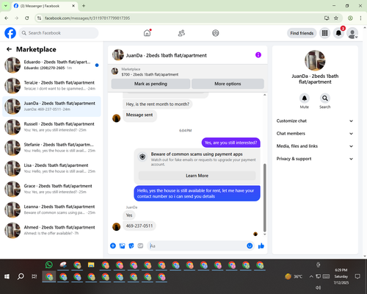The image size is (367, 294).
Task: Click the chat messages scrollbar thumb
Action: [x=264, y=198]
